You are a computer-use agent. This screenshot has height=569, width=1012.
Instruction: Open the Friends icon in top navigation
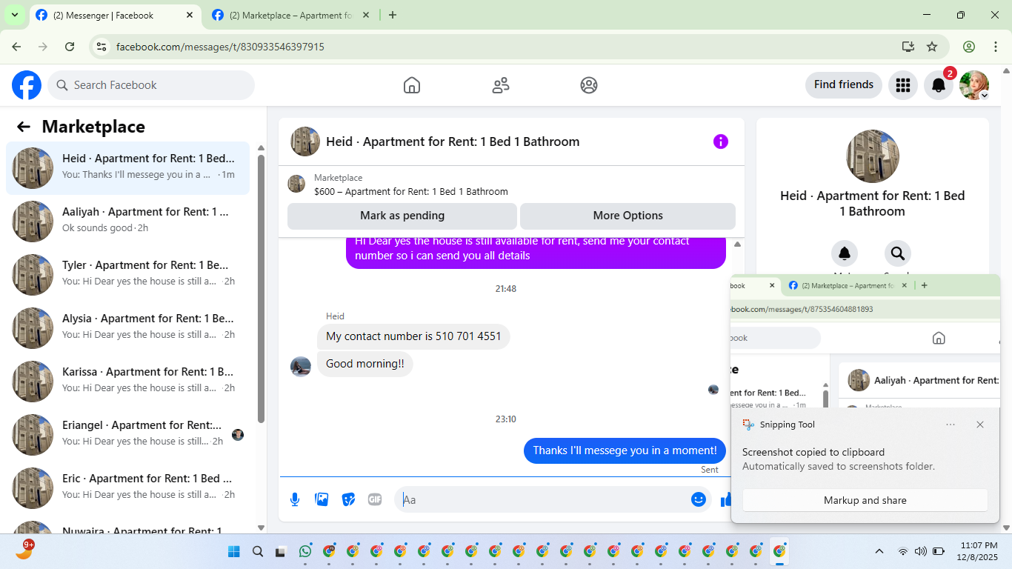pyautogui.click(x=501, y=85)
